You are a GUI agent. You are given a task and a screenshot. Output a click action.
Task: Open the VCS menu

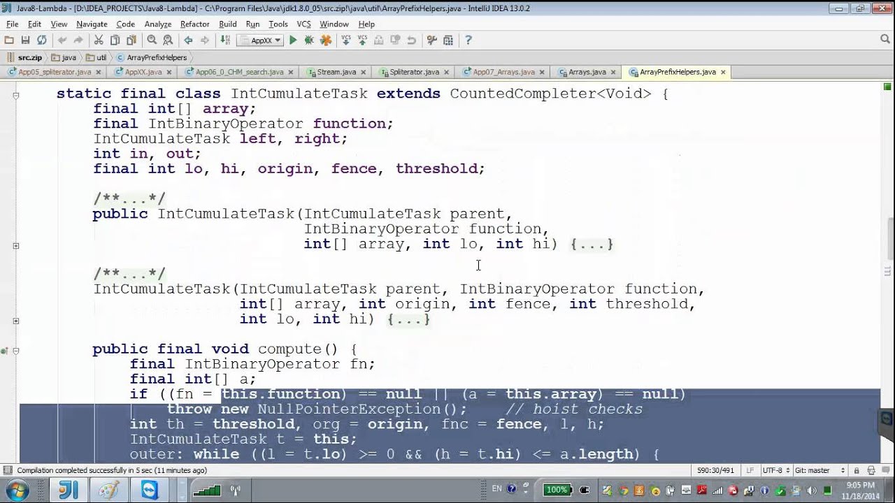(x=303, y=24)
